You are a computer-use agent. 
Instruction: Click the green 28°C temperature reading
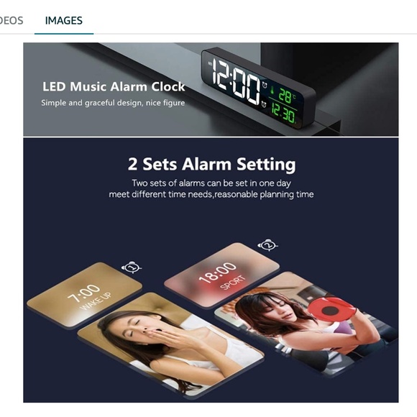click(287, 95)
